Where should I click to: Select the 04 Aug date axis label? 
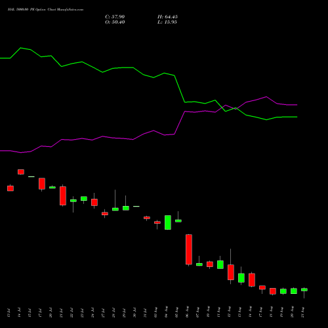point(166,312)
